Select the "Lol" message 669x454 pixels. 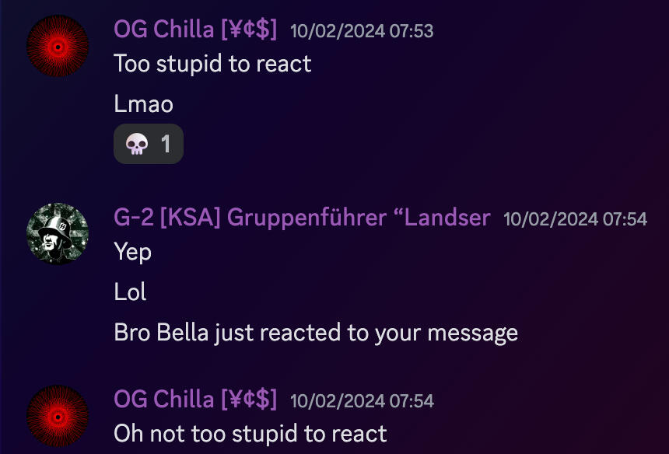coord(130,292)
